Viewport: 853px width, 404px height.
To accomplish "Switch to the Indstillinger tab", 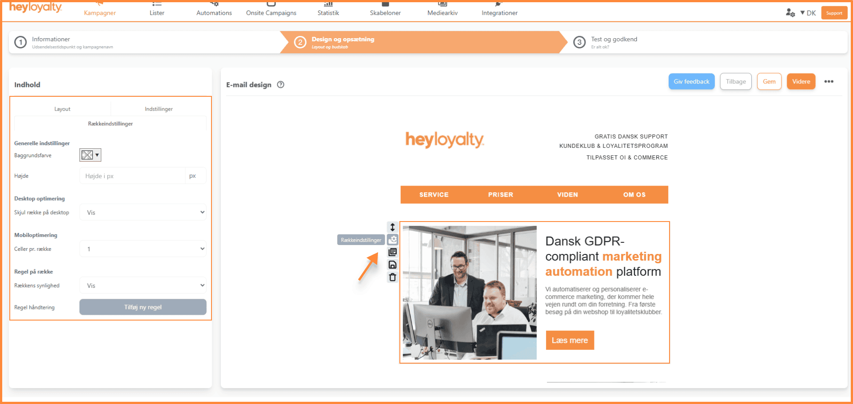I will (159, 109).
